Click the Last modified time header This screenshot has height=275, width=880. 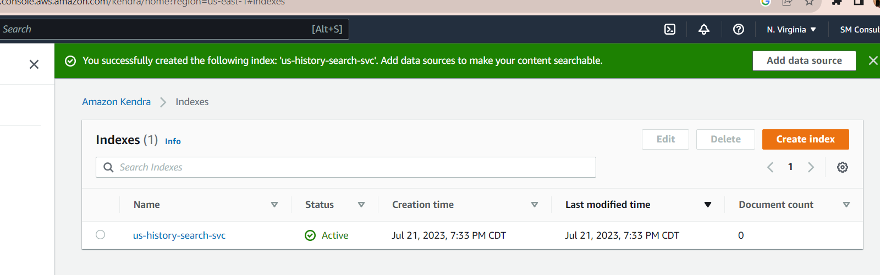pyautogui.click(x=608, y=205)
